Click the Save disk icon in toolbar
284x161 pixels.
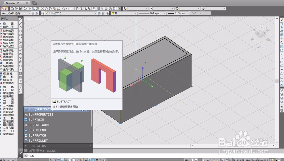pyautogui.click(x=20, y=9)
